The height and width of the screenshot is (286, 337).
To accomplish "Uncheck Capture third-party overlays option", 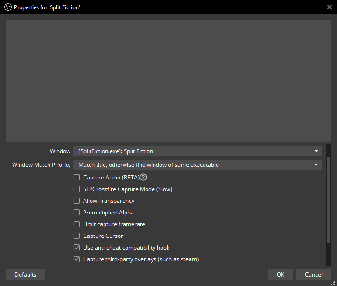I will [77, 259].
